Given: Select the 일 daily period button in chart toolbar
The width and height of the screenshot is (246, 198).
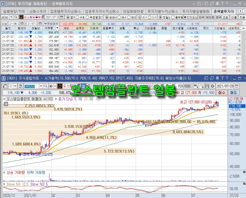Looking at the screenshot, I should coord(83,86).
